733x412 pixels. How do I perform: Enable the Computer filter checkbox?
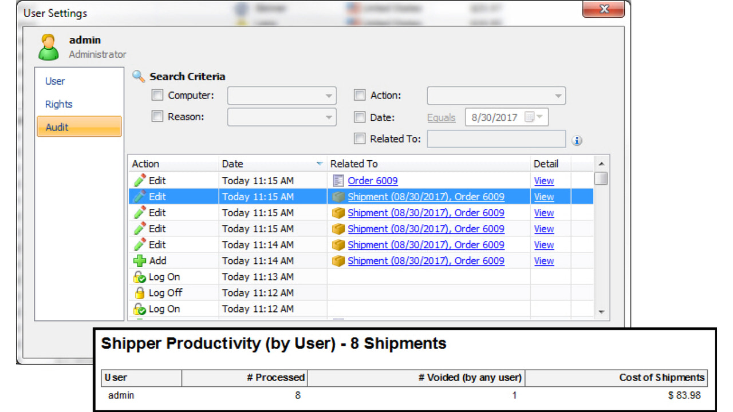157,95
